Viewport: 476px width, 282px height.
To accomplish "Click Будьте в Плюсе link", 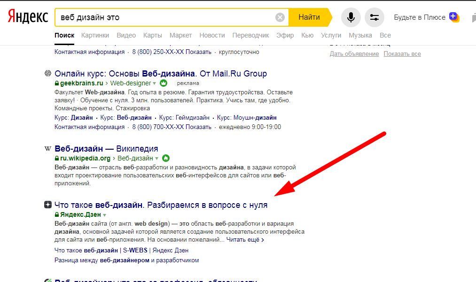I will click(420, 17).
